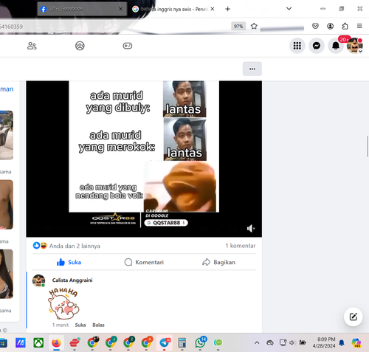Open the Firefox application hamburger menu
The image size is (369, 352).
tap(359, 26)
